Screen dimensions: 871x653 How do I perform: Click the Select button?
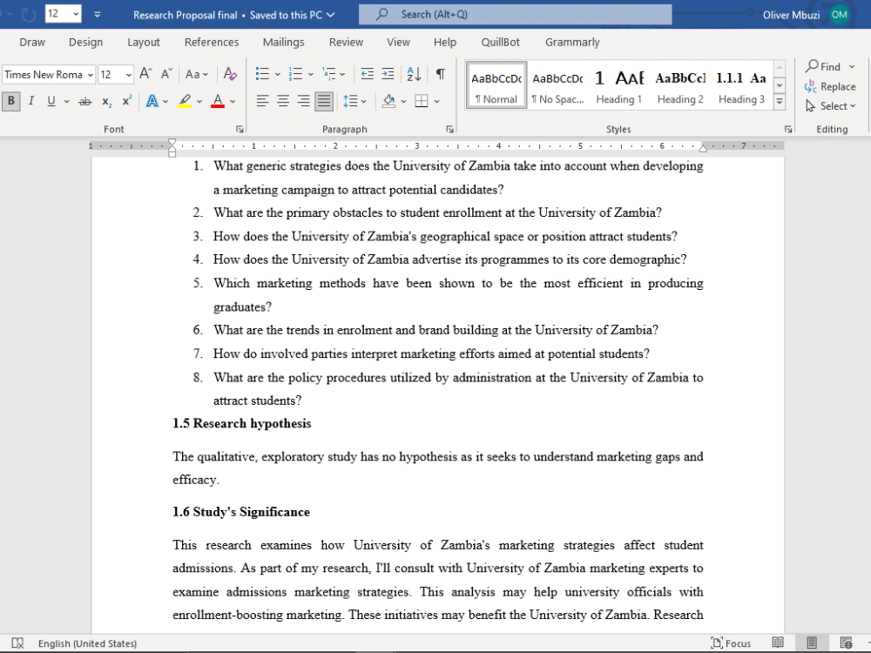point(830,106)
